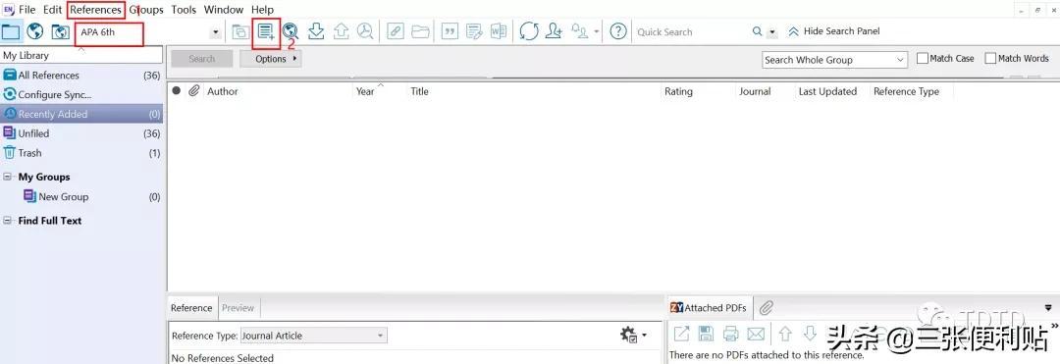Click the Import down-arrow toolbar icon
The height and width of the screenshot is (364, 1060).
pyautogui.click(x=316, y=31)
